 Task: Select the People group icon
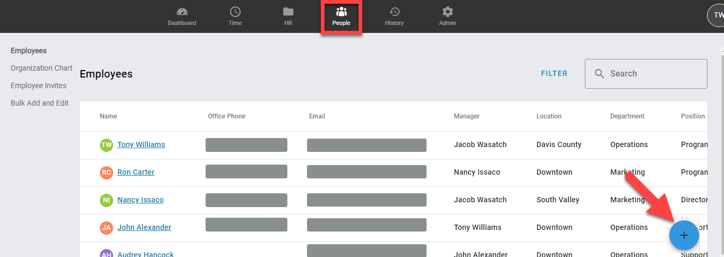click(341, 12)
